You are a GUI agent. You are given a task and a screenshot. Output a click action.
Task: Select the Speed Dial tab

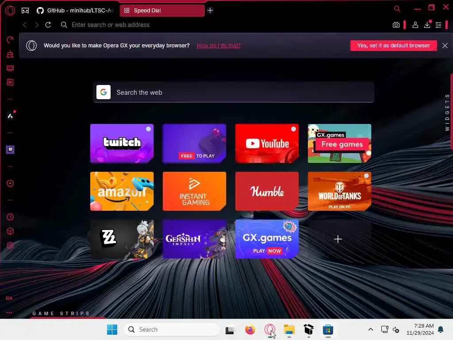[162, 11]
